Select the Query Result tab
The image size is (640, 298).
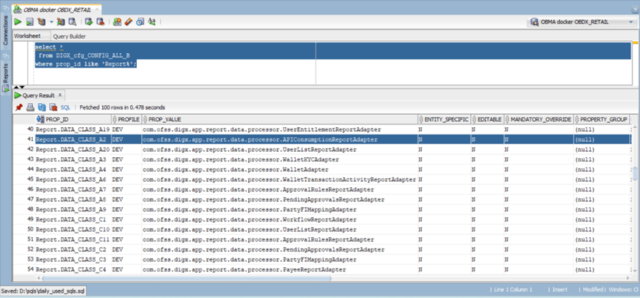pyautogui.click(x=38, y=95)
